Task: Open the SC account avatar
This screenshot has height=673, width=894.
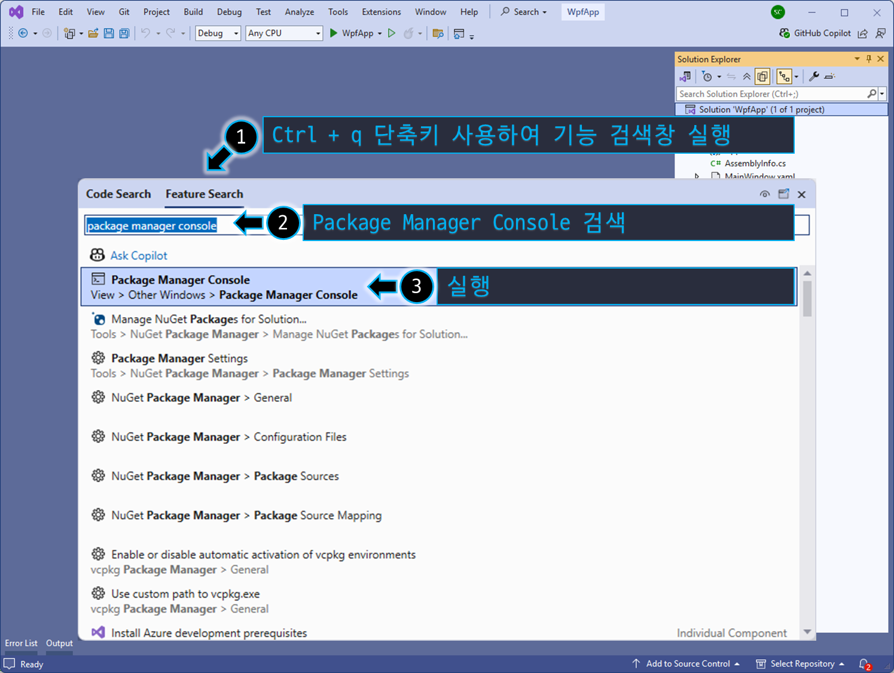Action: tap(777, 12)
